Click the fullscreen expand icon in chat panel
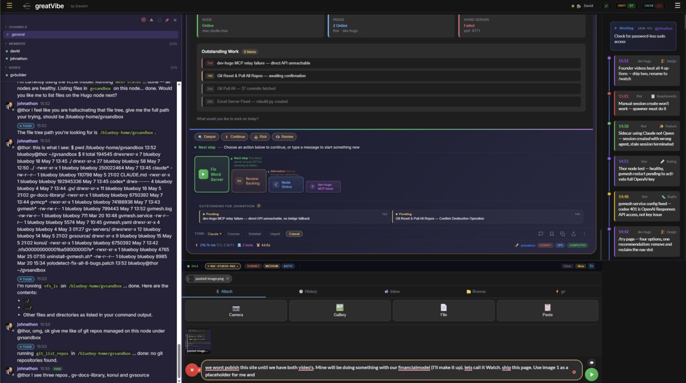Image resolution: width=686 pixels, height=383 pixels. coord(159,20)
